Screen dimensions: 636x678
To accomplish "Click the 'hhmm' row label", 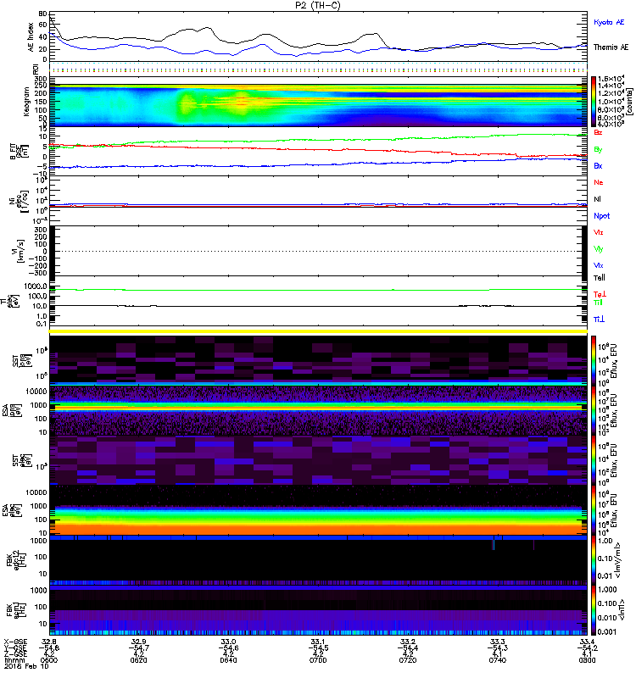I will point(13,660).
